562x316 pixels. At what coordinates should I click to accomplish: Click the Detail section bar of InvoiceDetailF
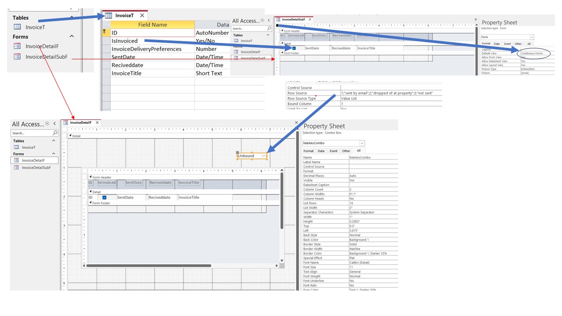[76, 136]
